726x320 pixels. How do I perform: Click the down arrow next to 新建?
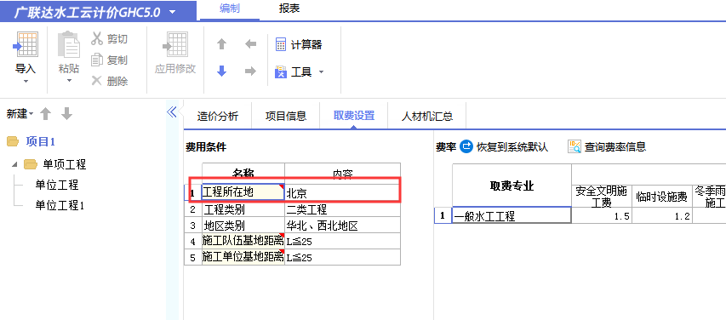pyautogui.click(x=67, y=114)
